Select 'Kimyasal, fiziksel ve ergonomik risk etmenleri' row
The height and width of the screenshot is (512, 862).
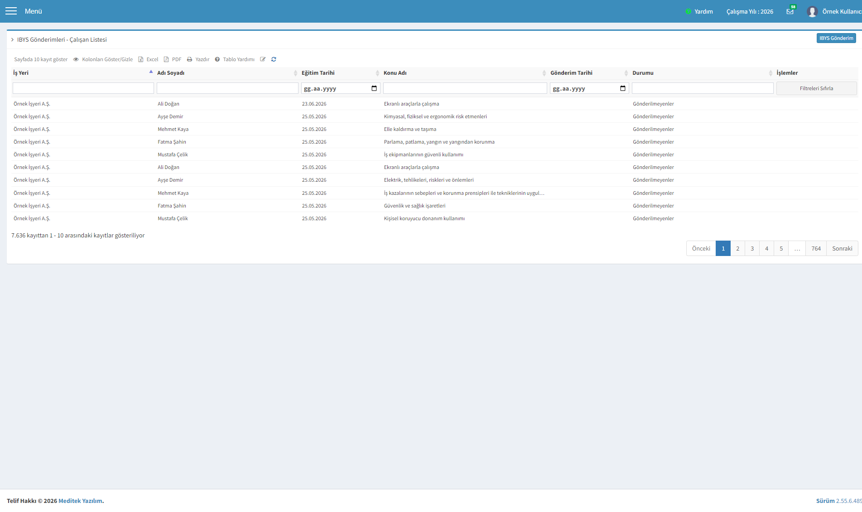click(434, 116)
